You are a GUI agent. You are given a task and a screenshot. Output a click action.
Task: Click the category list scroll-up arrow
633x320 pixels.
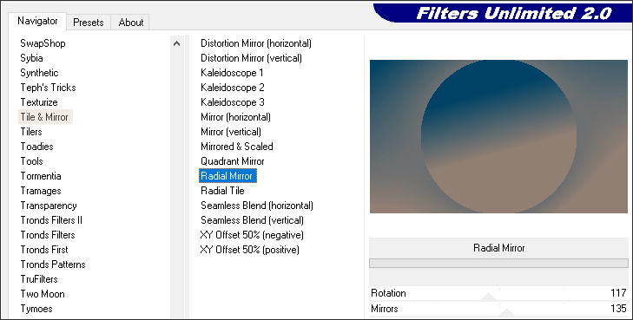coord(176,43)
